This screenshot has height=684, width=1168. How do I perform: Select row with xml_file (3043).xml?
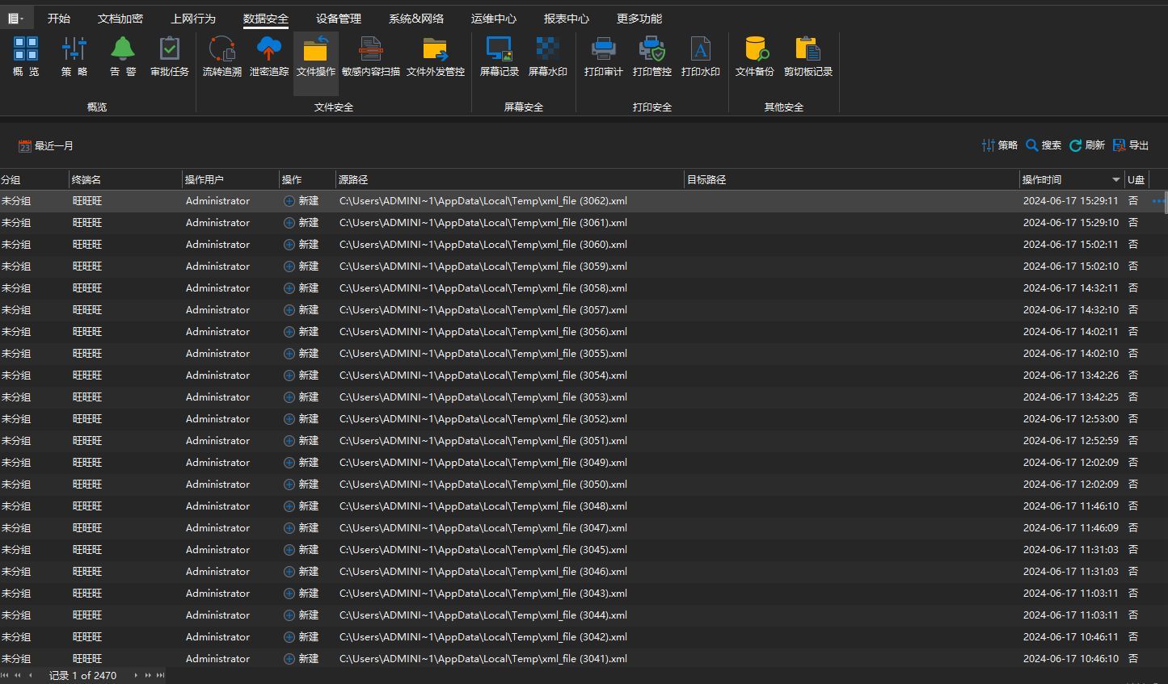click(x=582, y=594)
